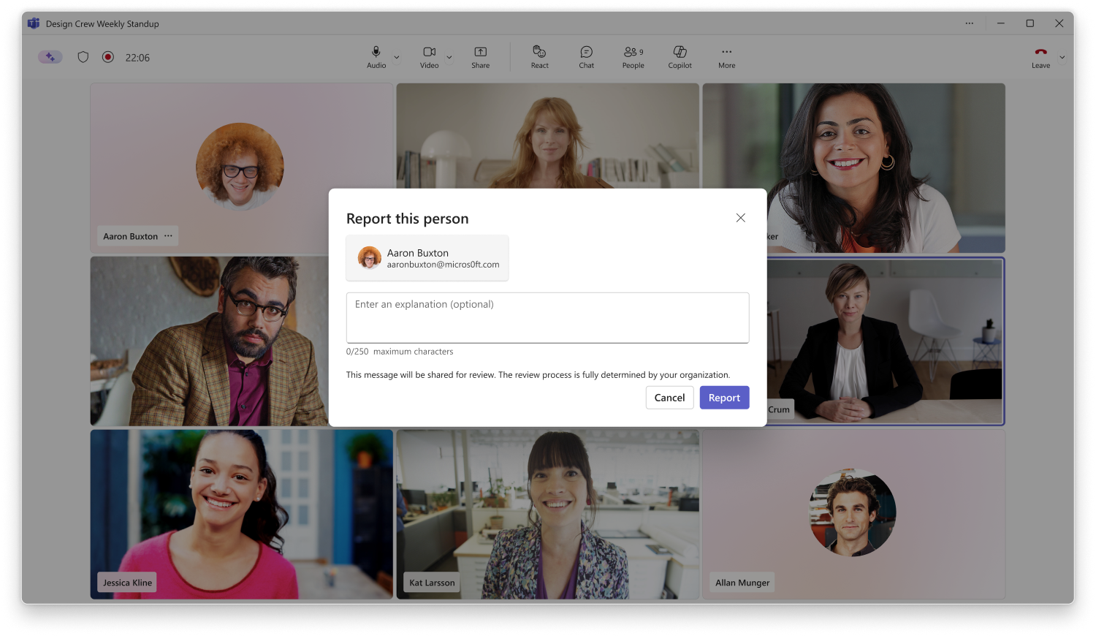Click the shield privacy icon
Image resolution: width=1096 pixels, height=636 pixels.
pos(83,57)
